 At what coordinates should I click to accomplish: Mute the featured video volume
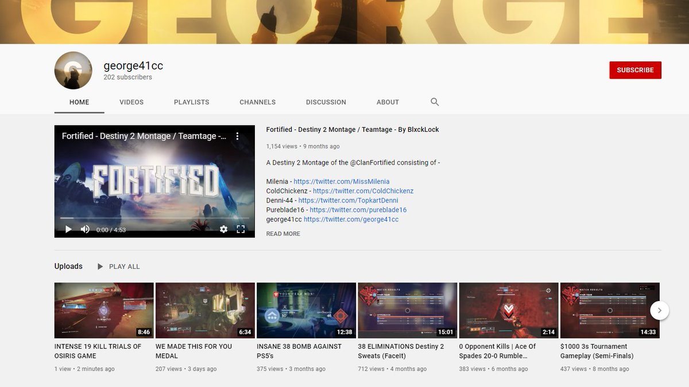point(85,229)
